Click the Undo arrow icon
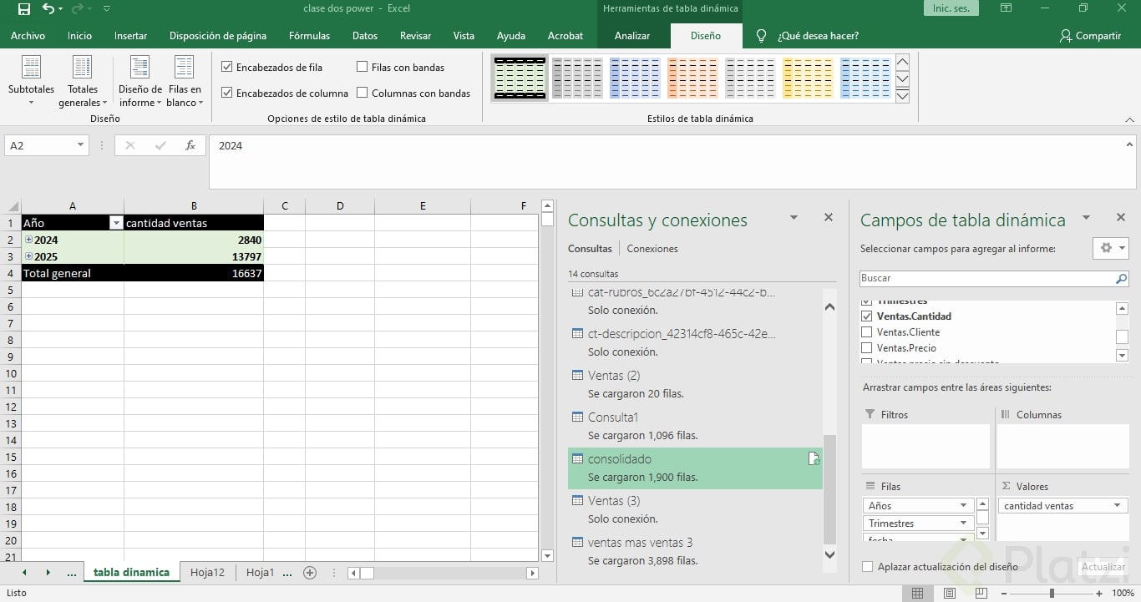 pos(48,9)
